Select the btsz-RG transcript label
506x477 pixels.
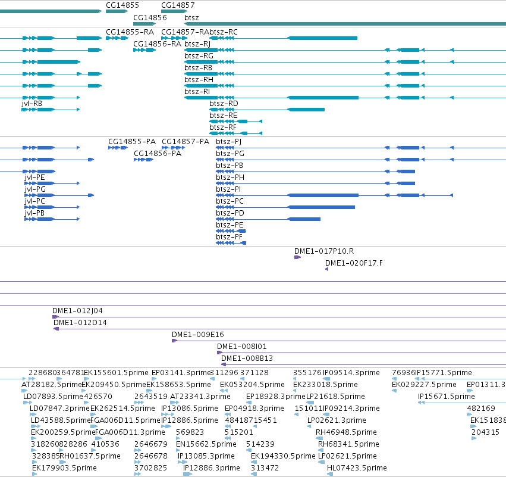coord(199,56)
